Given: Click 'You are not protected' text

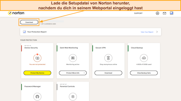Looking at the screenshot, I should [x=37, y=64].
